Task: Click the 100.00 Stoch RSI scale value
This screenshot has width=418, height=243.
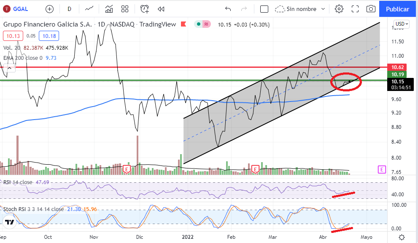Action: pos(399,205)
